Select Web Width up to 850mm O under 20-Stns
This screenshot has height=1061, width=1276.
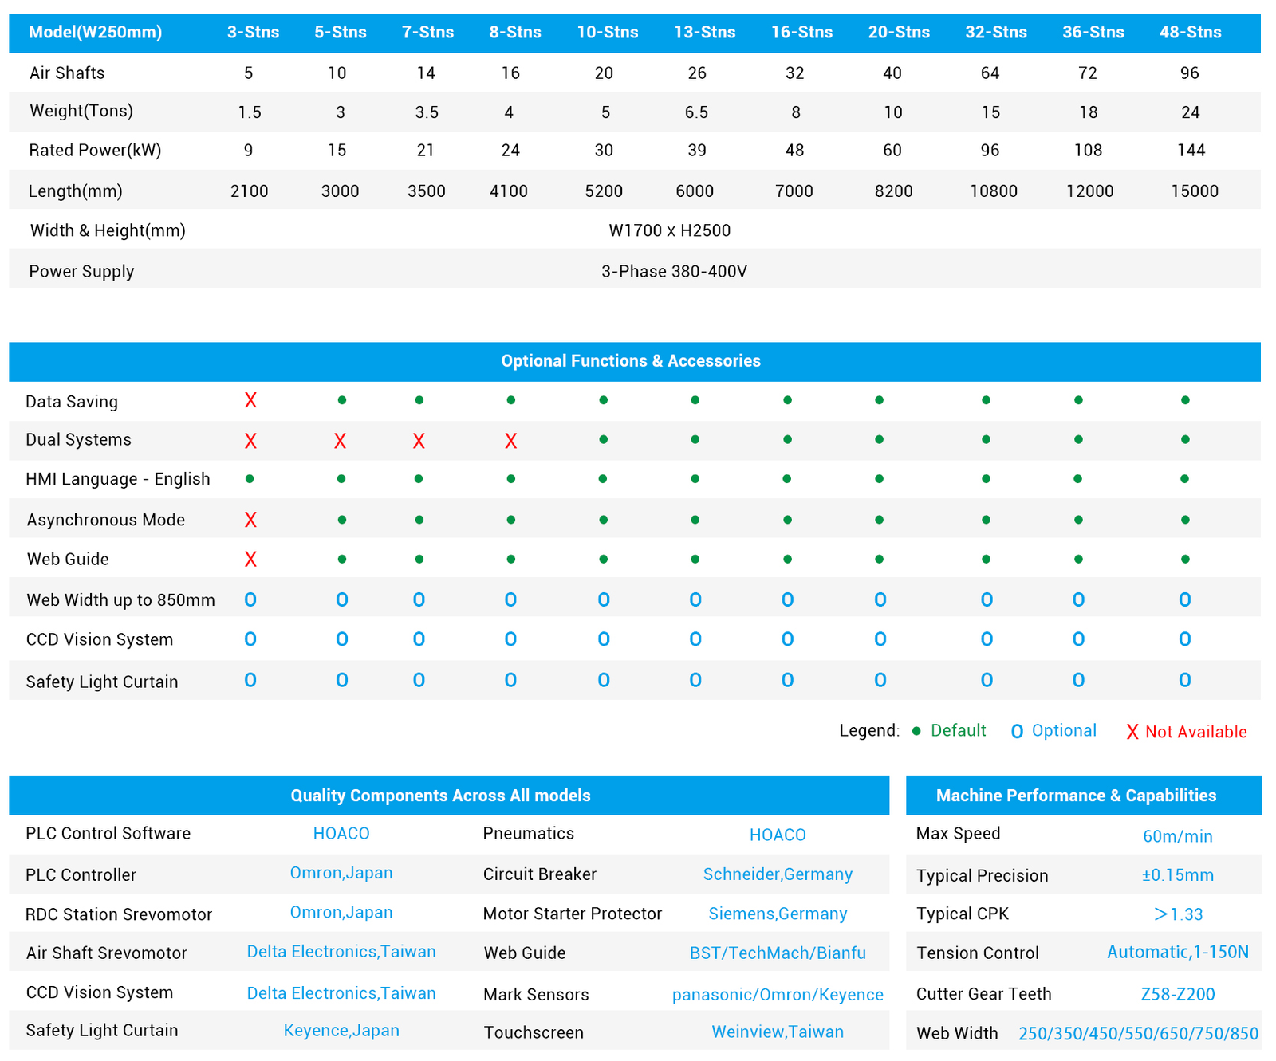(x=880, y=600)
